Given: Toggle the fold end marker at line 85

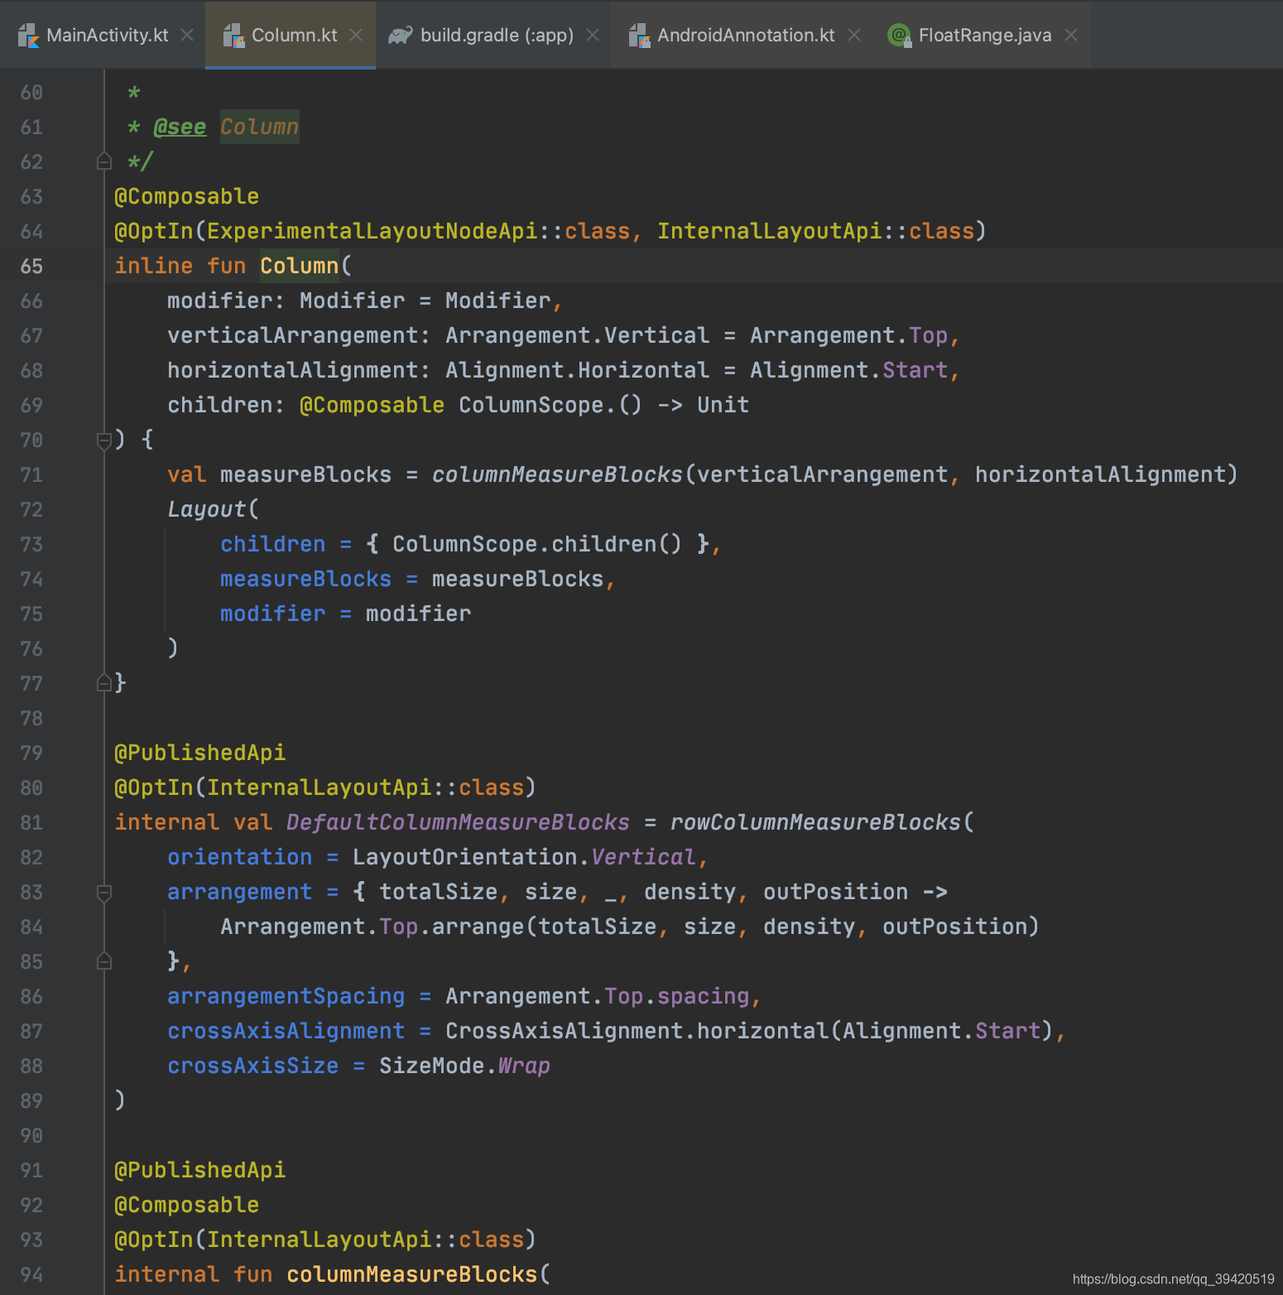Looking at the screenshot, I should [104, 961].
